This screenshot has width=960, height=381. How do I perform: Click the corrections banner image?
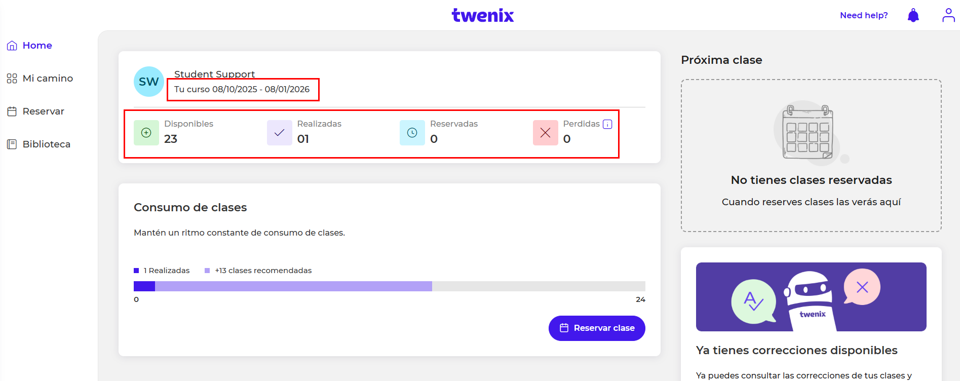tap(811, 297)
